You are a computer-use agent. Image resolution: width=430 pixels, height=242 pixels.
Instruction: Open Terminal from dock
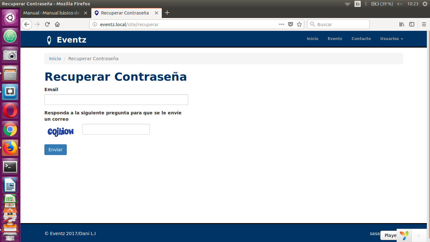[10, 166]
